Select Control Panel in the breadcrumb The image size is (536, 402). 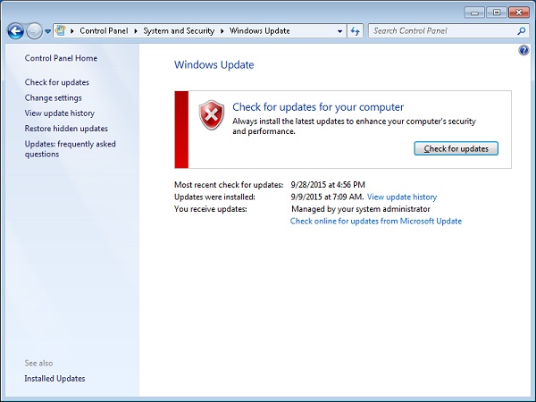click(104, 31)
